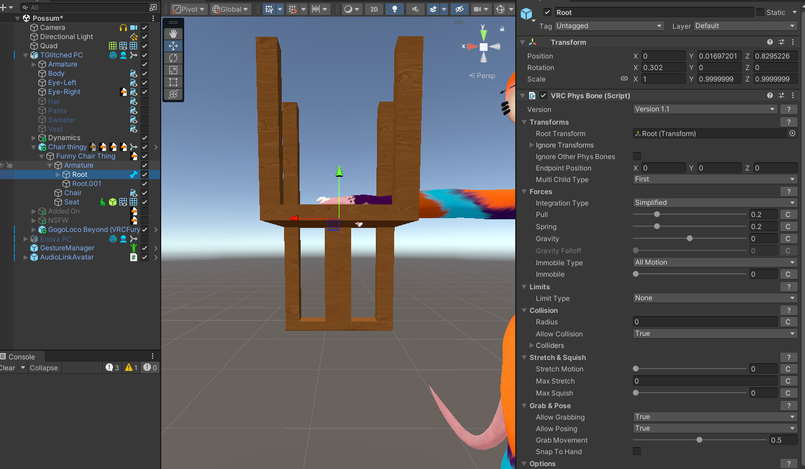Viewport: 805px width, 469px height.
Task: Open the Integration Type dropdown
Action: (715, 203)
